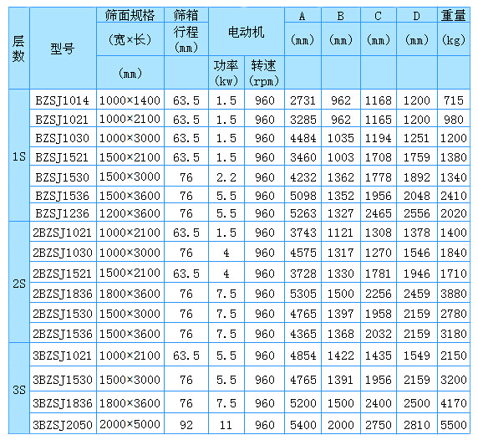Select the 2S layer group cell
Screen dimensions: 478x440
[19, 282]
